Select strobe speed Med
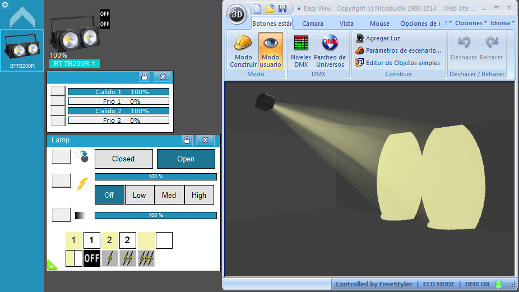 [169, 195]
